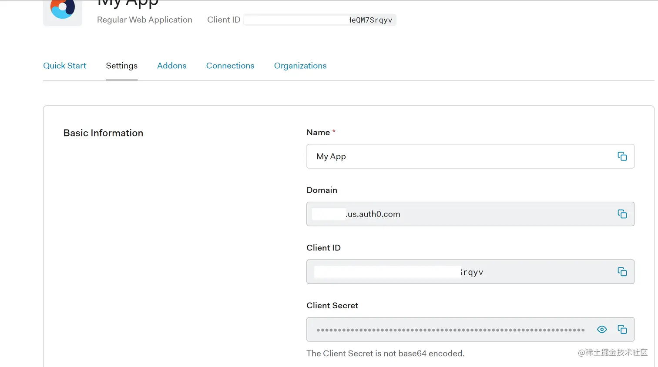Image resolution: width=658 pixels, height=367 pixels.
Task: View the Connections tab
Action: pyautogui.click(x=230, y=66)
